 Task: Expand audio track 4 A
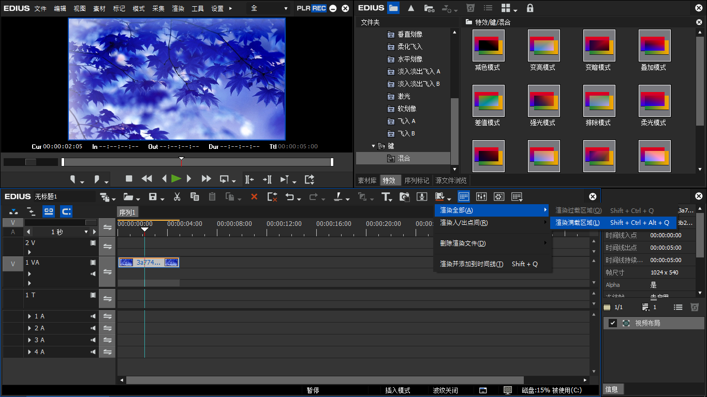tap(30, 352)
